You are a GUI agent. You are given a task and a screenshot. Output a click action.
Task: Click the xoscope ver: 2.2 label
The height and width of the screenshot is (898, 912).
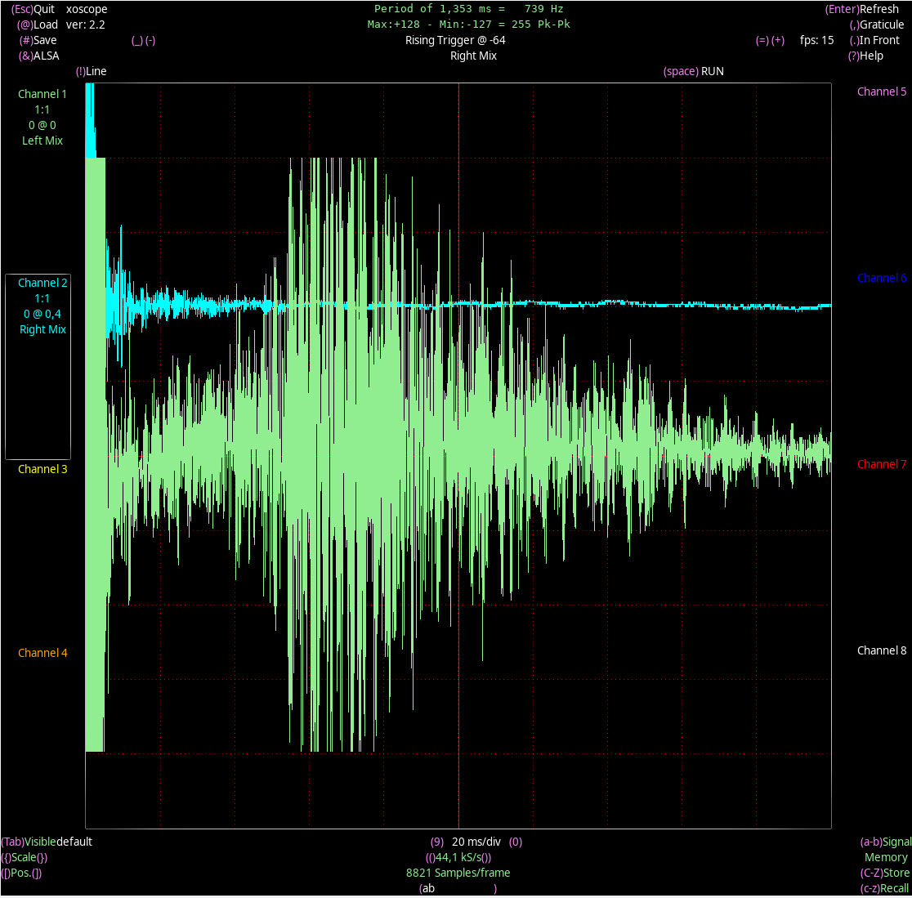coord(87,17)
